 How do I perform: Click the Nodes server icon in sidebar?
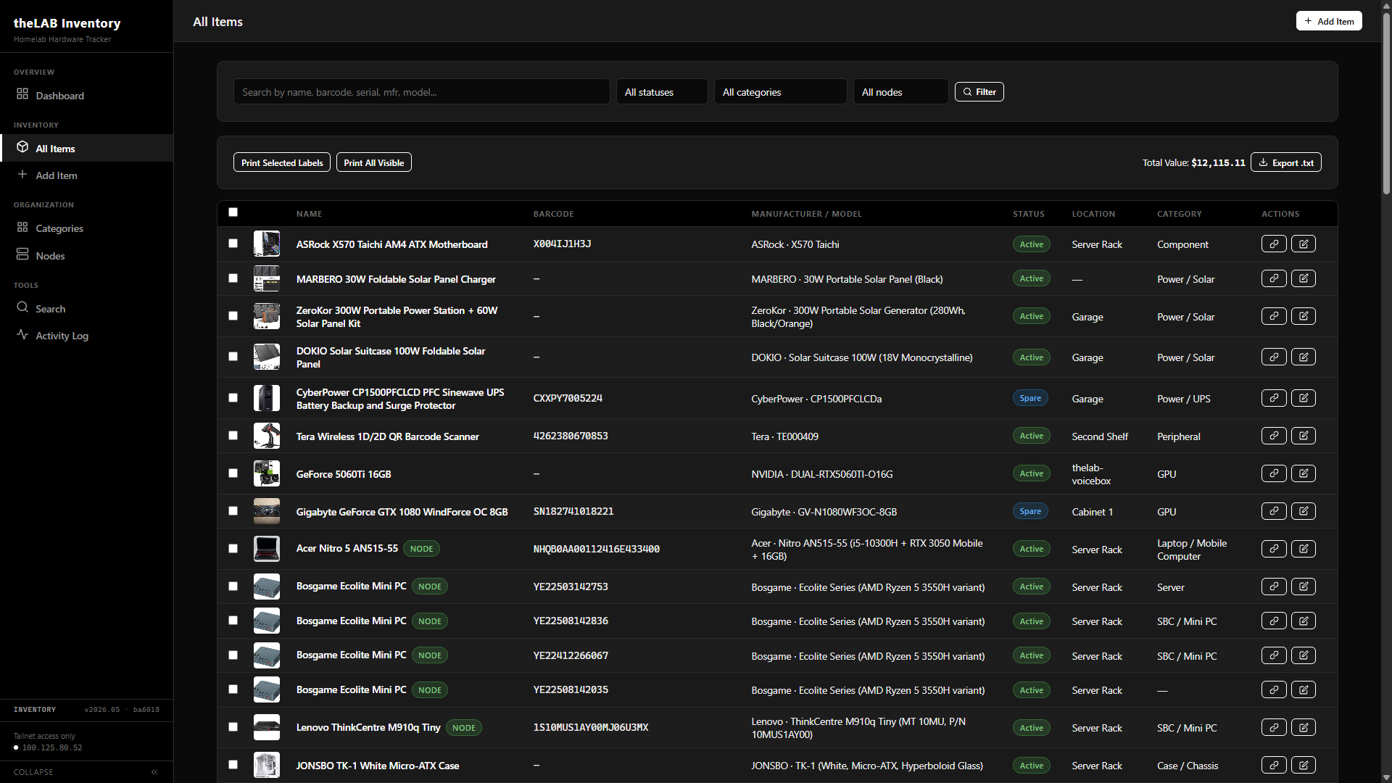[22, 254]
